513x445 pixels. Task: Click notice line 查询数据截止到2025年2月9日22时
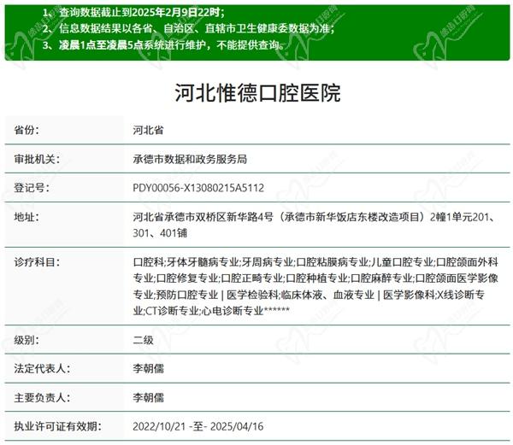pyautogui.click(x=133, y=13)
